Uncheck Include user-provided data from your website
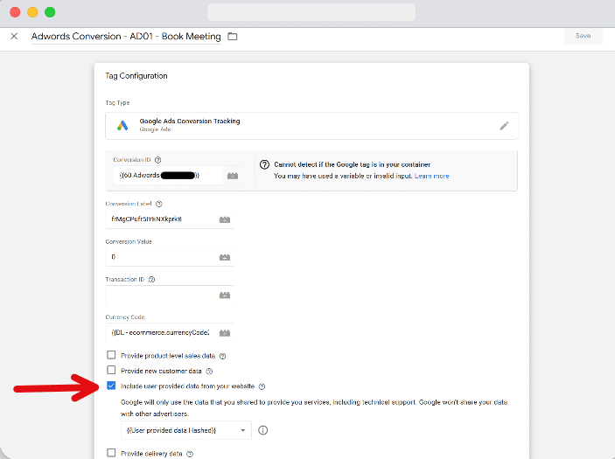This screenshot has height=459, width=615. pyautogui.click(x=111, y=386)
